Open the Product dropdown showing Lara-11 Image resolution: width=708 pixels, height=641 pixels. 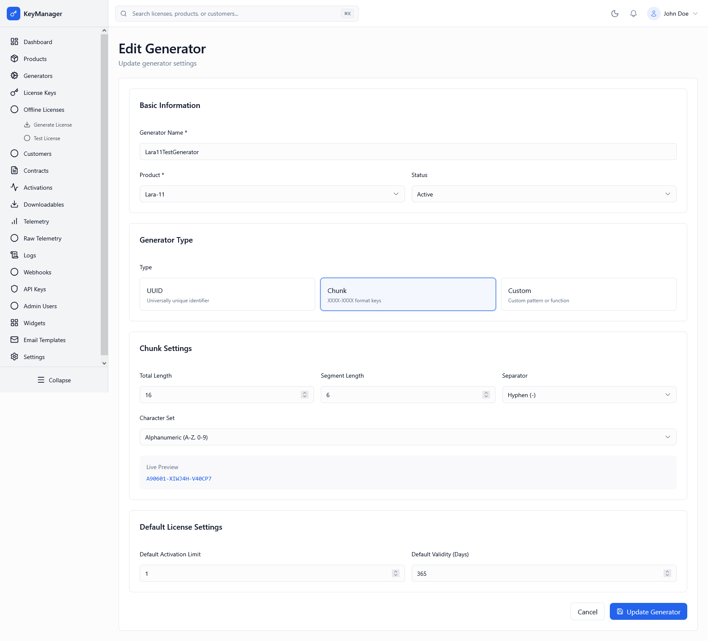tap(272, 194)
